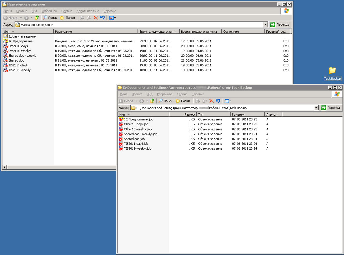Click Переход button in Task Backup window
This screenshot has height=255, width=344.
331,108
